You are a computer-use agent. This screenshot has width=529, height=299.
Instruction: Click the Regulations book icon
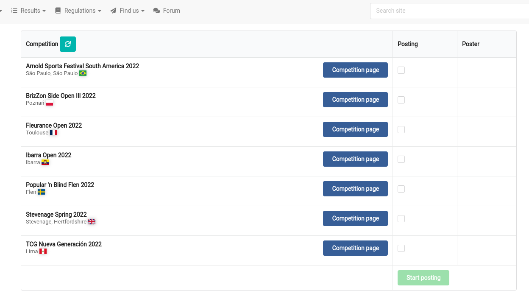point(58,11)
